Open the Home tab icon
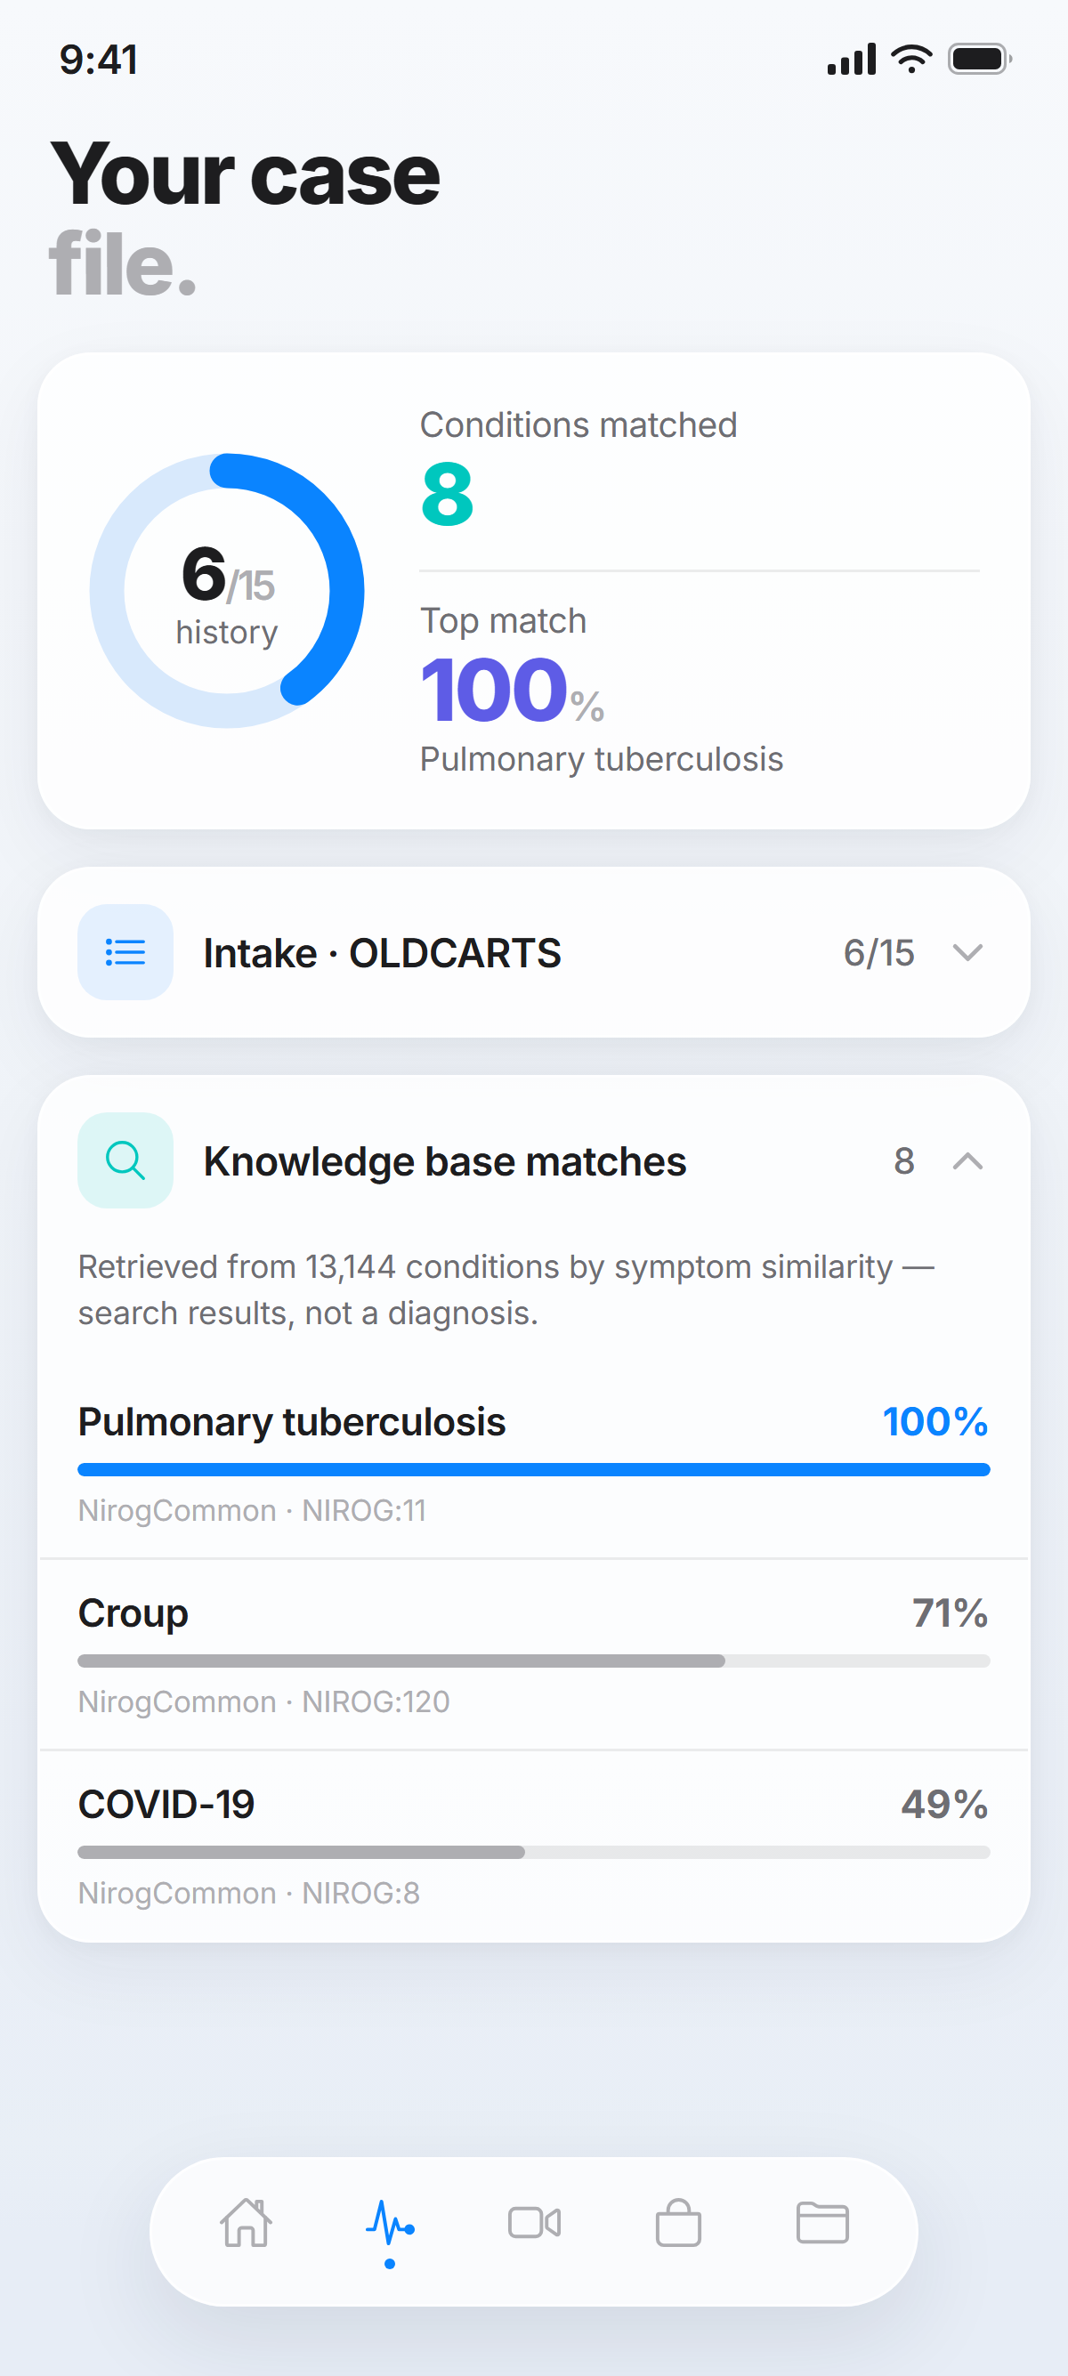The height and width of the screenshot is (2376, 1068). point(247,2223)
